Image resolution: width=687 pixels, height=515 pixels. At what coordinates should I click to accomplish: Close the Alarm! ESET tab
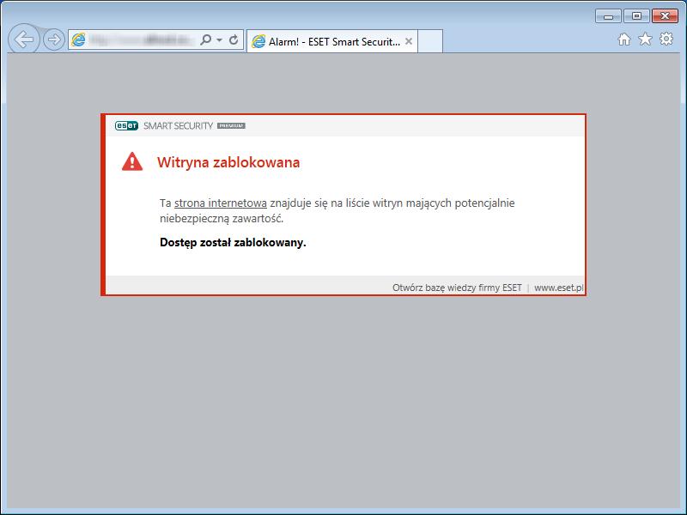coord(409,41)
